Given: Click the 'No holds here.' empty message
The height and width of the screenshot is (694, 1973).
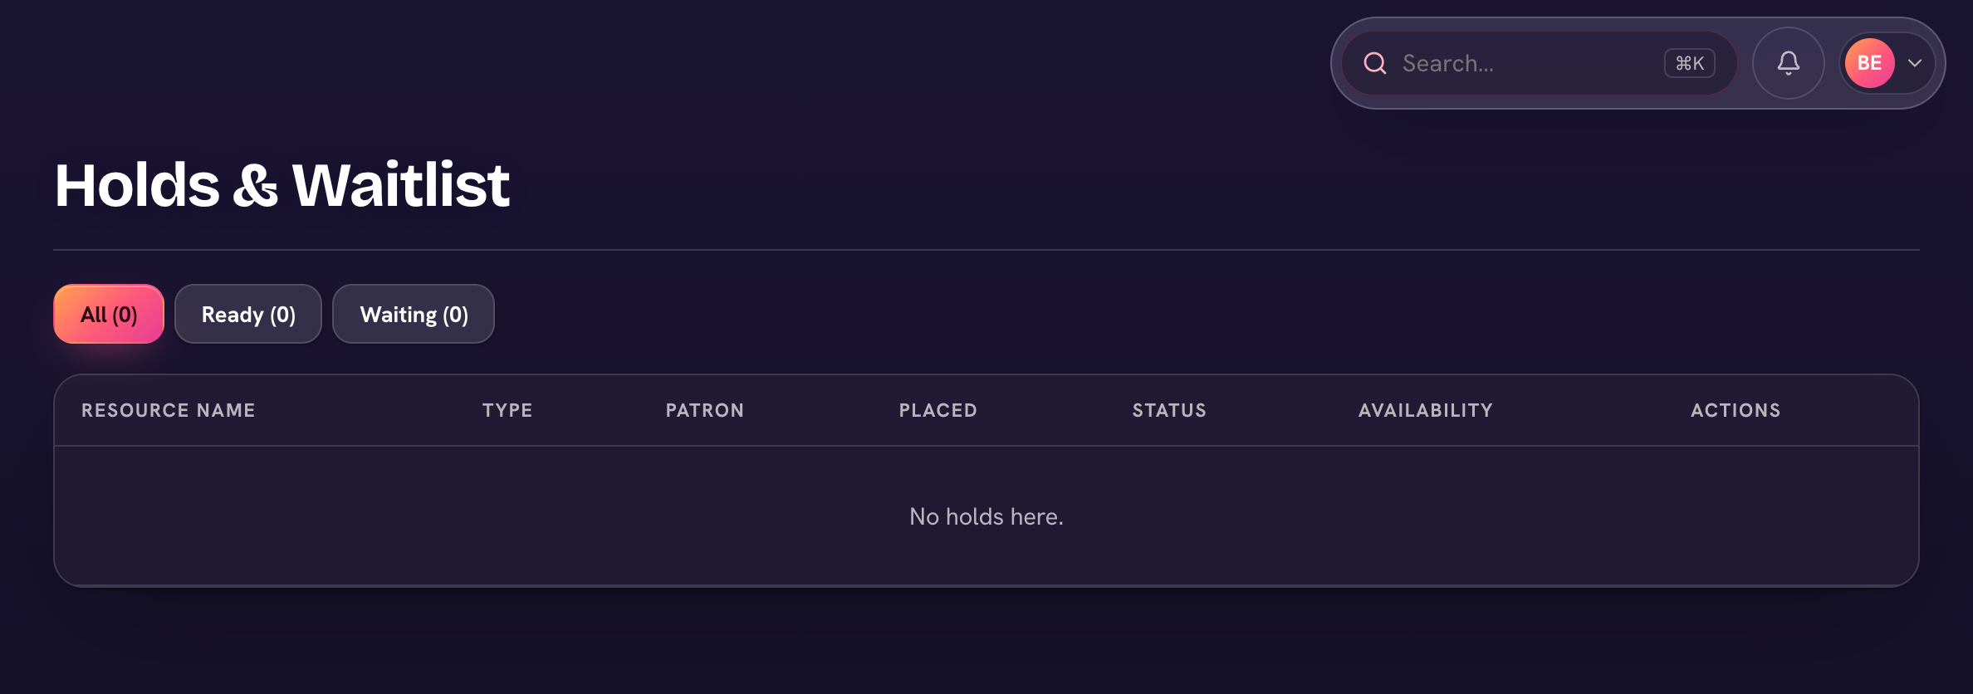Looking at the screenshot, I should pyautogui.click(x=986, y=516).
